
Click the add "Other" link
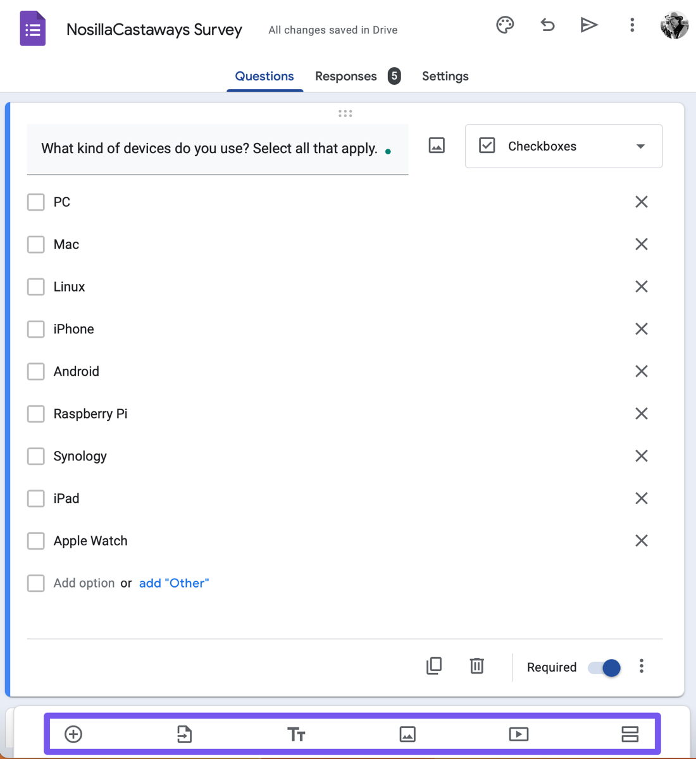click(x=174, y=583)
